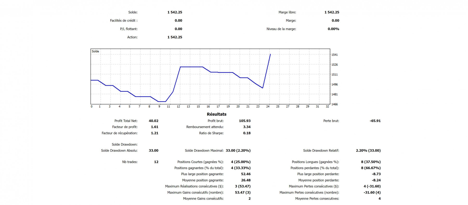Image resolution: width=468 pixels, height=205 pixels.
Task: Click x-axis tick label 12
Action: tap(178, 106)
